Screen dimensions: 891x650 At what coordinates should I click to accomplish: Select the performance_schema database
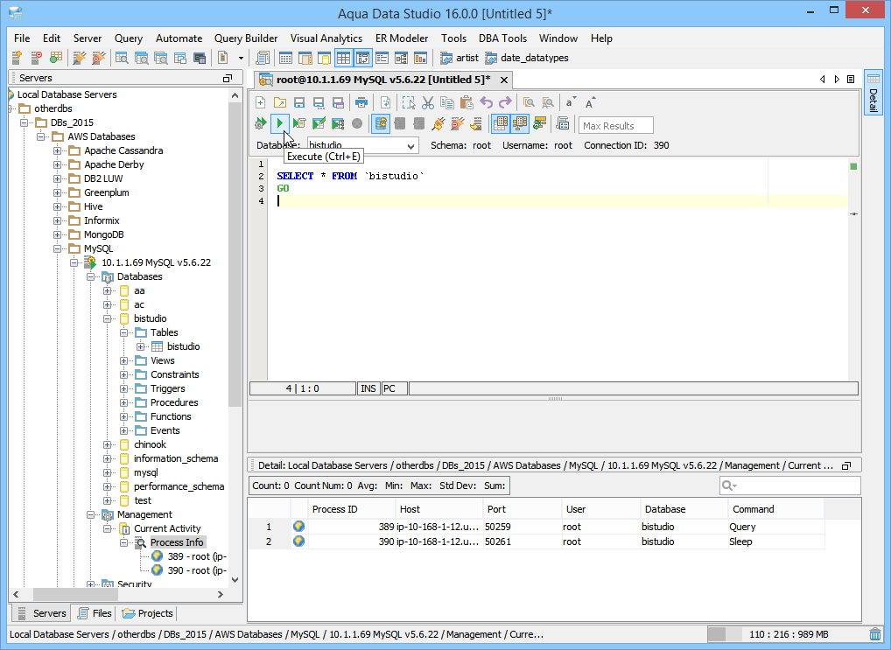pos(179,487)
